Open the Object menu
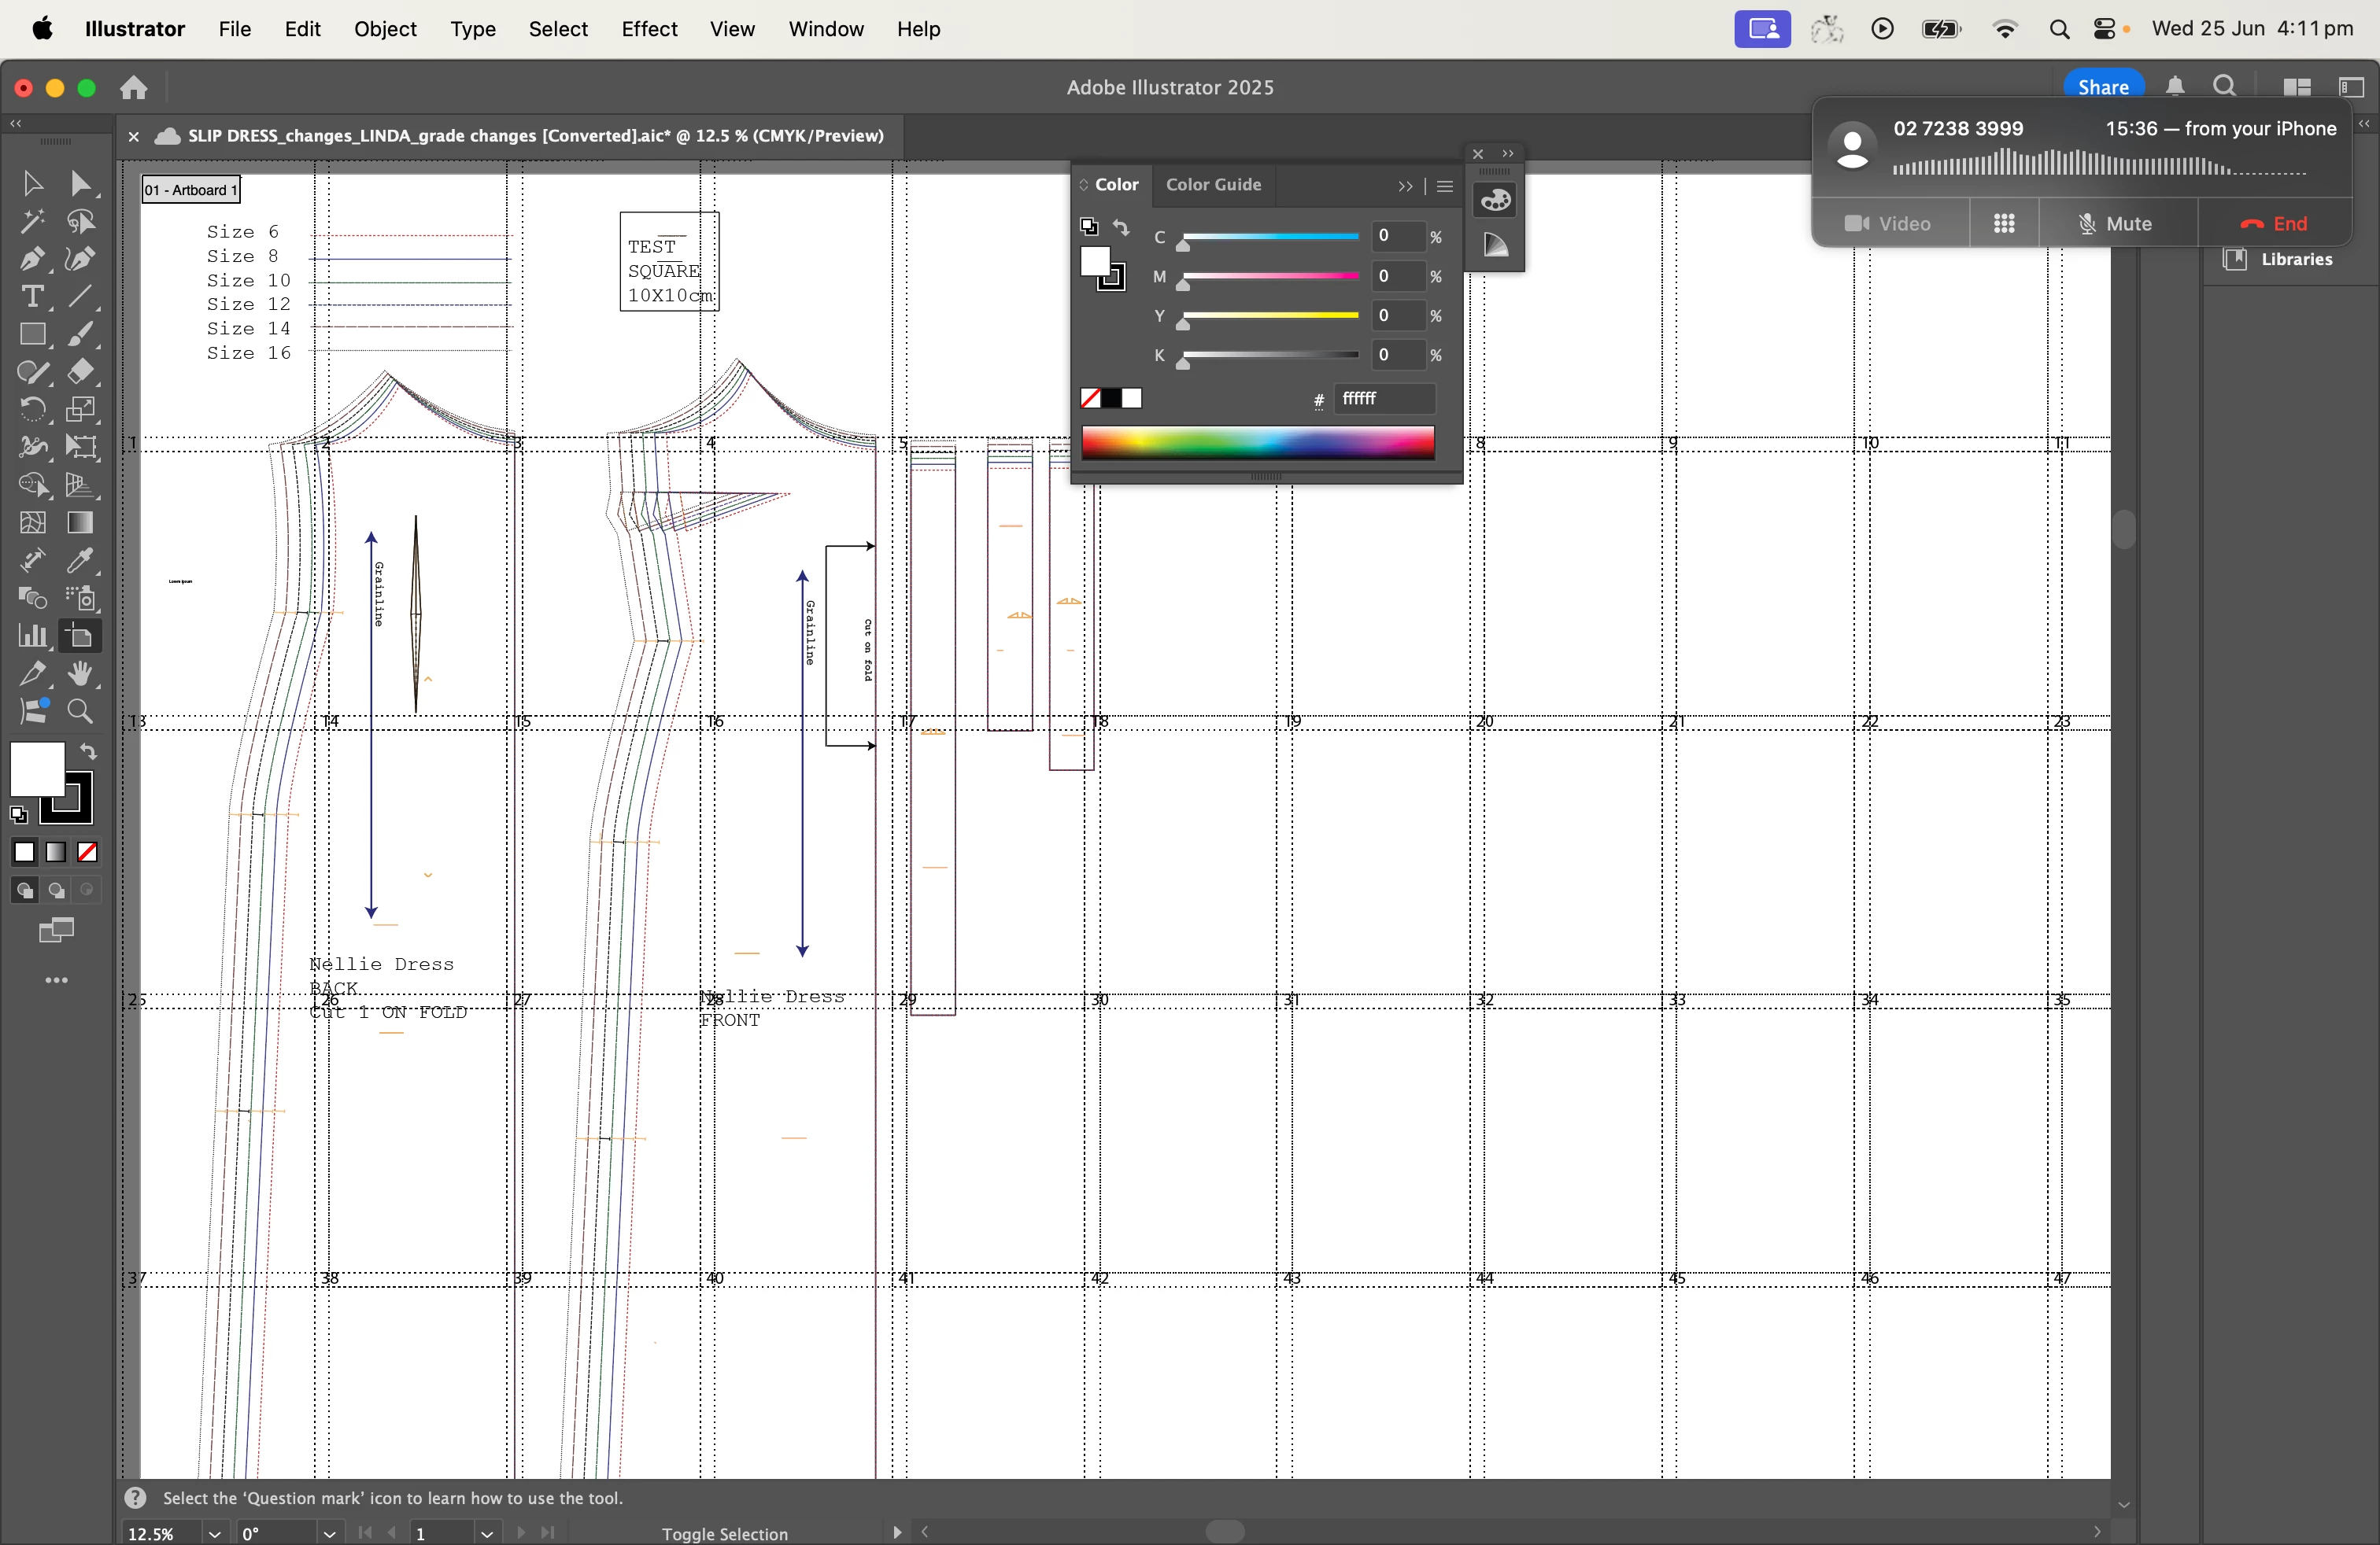The height and width of the screenshot is (1545, 2380). click(385, 29)
